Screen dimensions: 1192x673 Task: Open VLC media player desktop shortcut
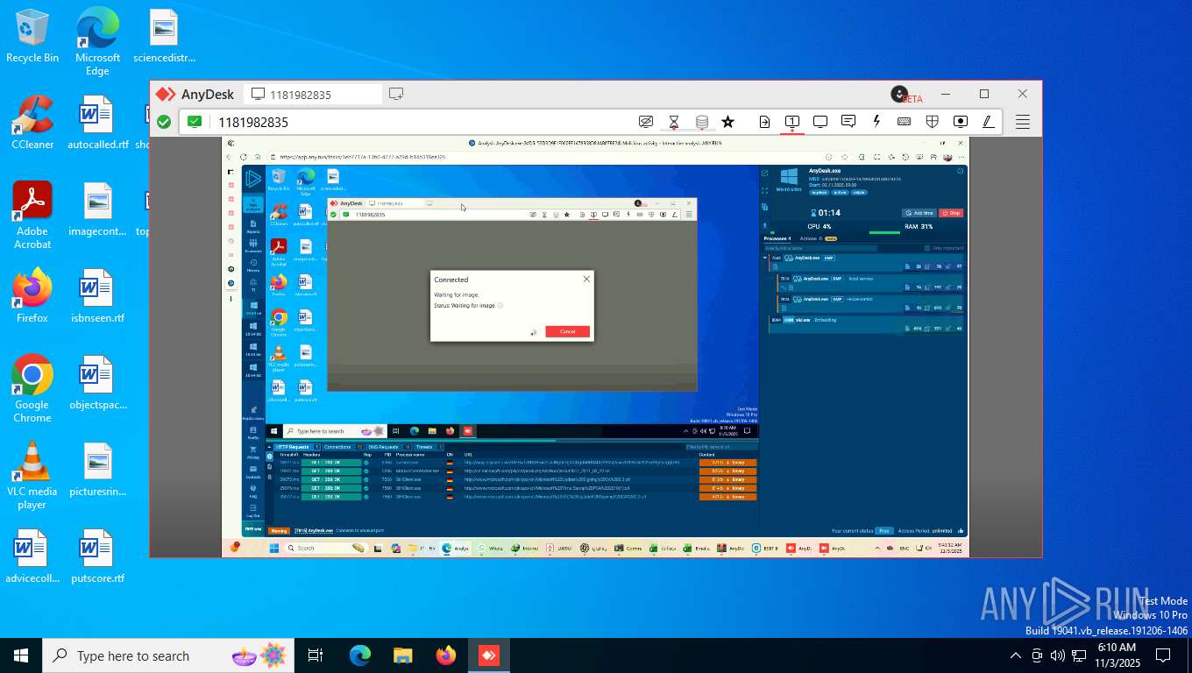(32, 476)
